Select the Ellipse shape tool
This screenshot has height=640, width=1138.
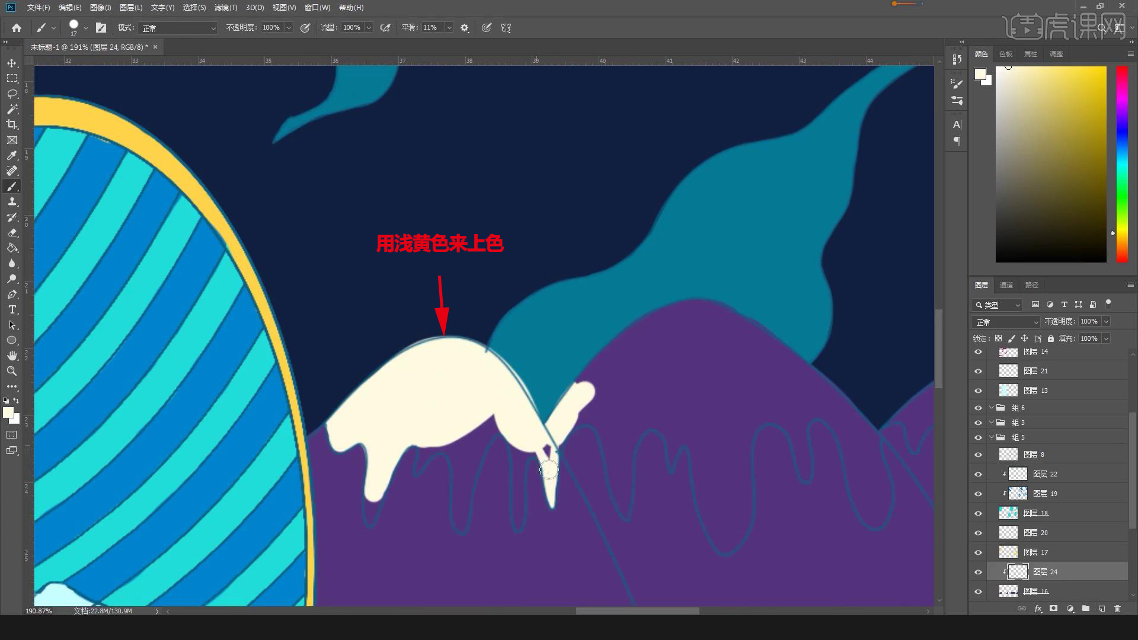coord(12,340)
